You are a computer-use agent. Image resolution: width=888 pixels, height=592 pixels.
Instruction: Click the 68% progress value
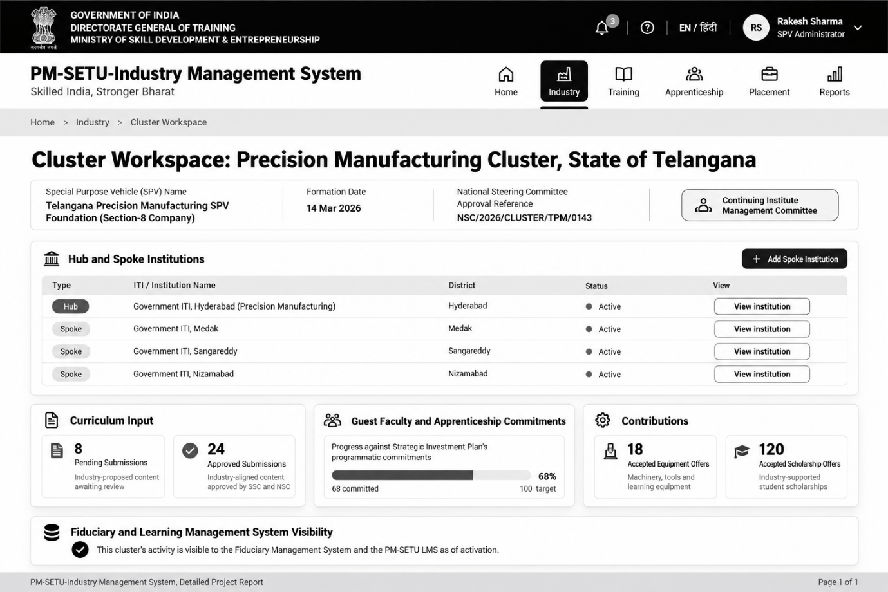(547, 476)
